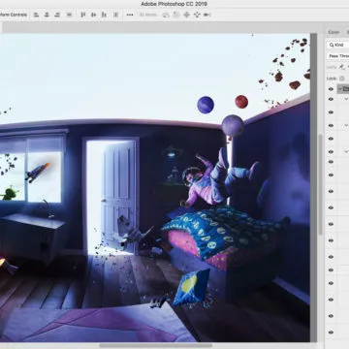Click the yellow-moon pillow on the floor
Screen dimensions: 349x349
[191, 287]
